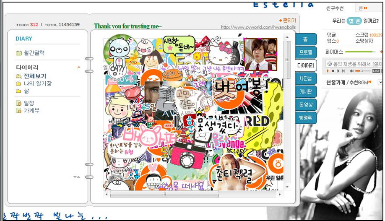Select 전체보기 in diary list

click(x=35, y=76)
